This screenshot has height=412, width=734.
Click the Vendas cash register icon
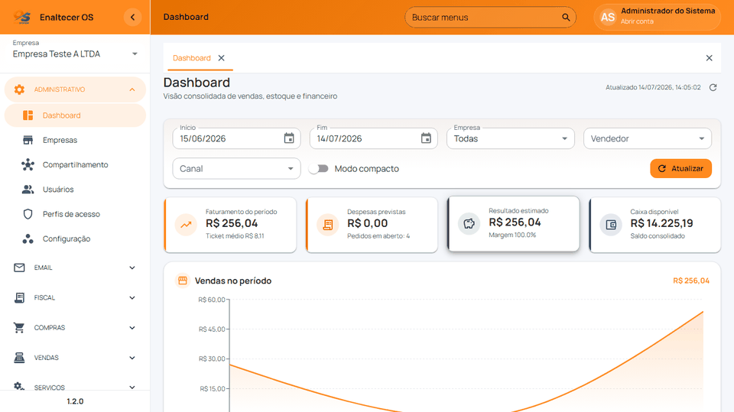tap(19, 358)
